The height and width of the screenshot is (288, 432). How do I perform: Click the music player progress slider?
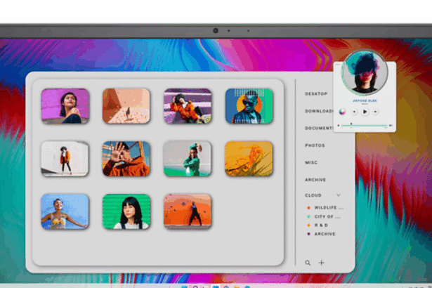tap(364, 124)
